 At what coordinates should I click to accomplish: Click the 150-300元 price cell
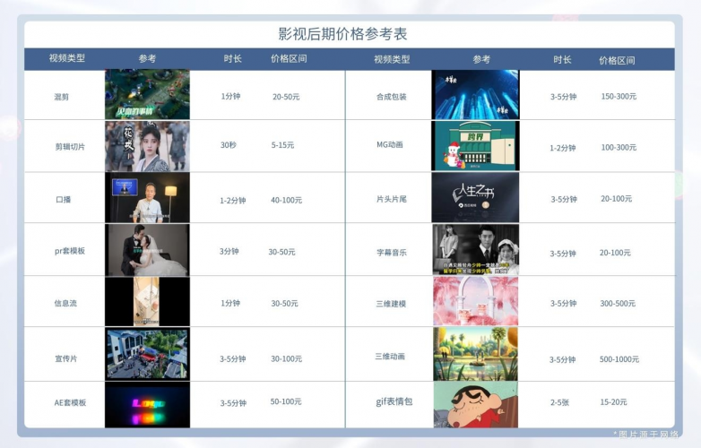point(619,97)
